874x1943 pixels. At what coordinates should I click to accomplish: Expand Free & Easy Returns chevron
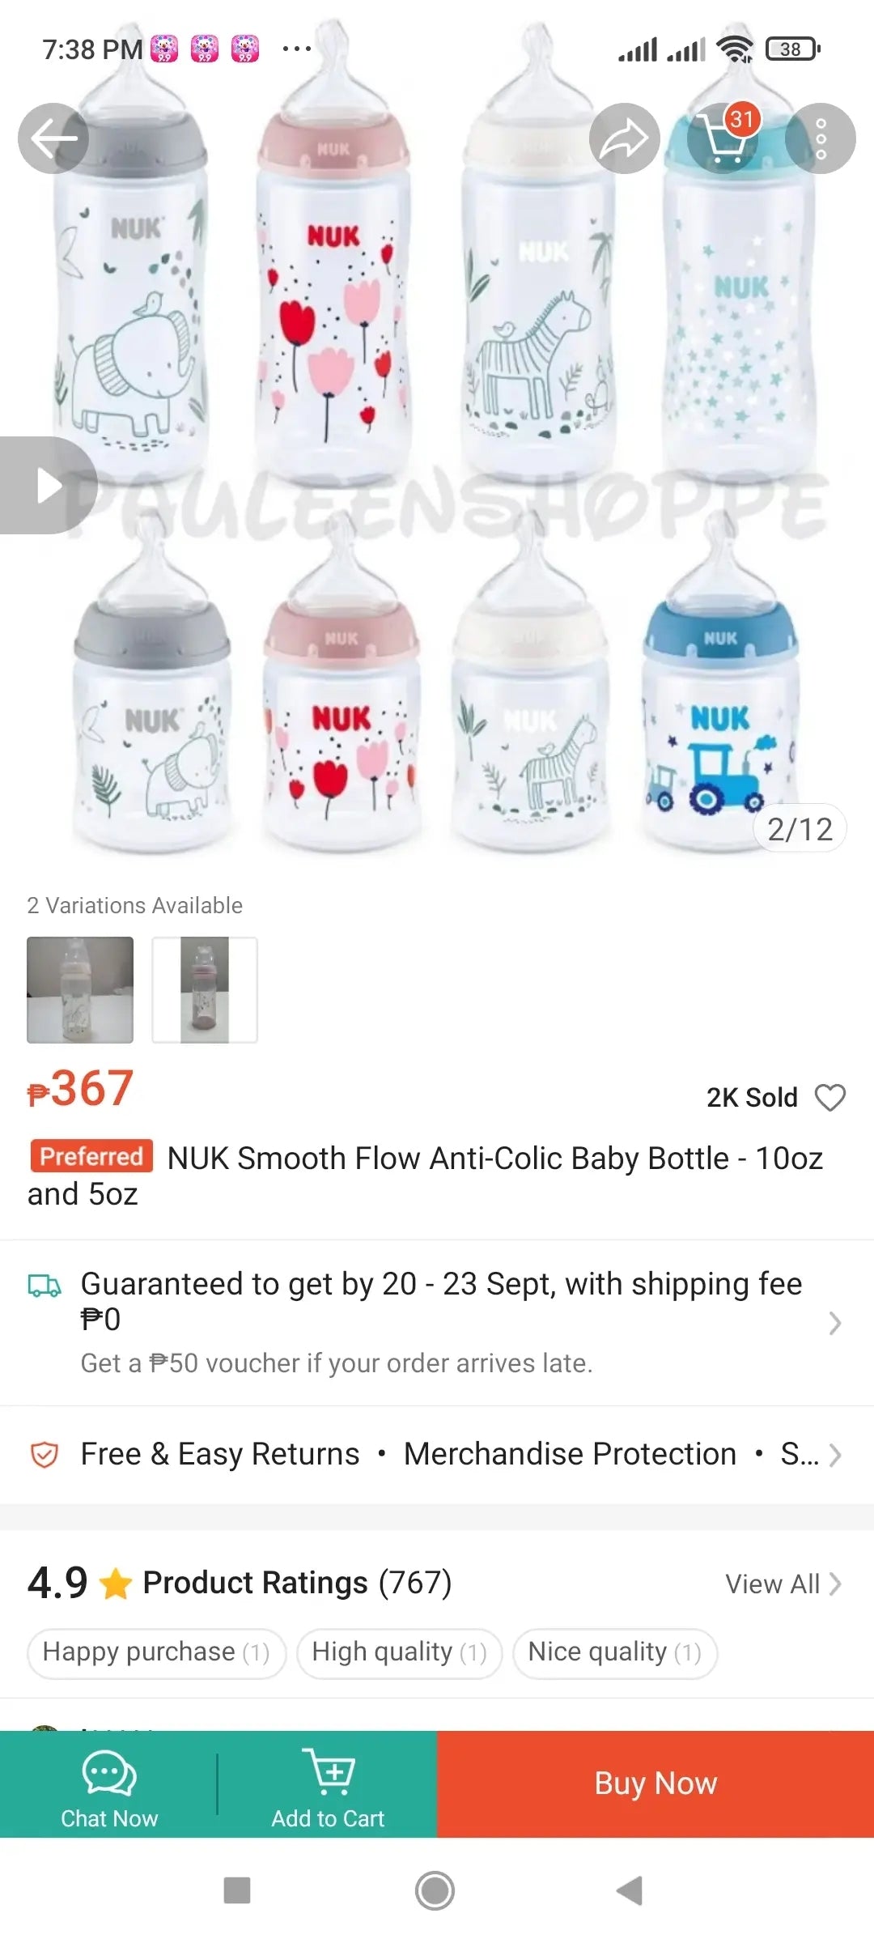(835, 1455)
